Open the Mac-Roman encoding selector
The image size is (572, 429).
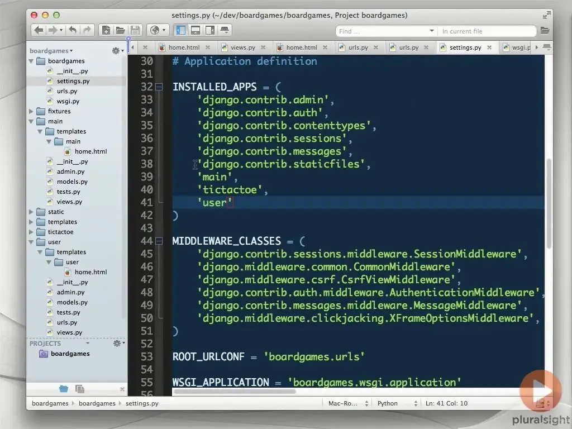point(347,403)
